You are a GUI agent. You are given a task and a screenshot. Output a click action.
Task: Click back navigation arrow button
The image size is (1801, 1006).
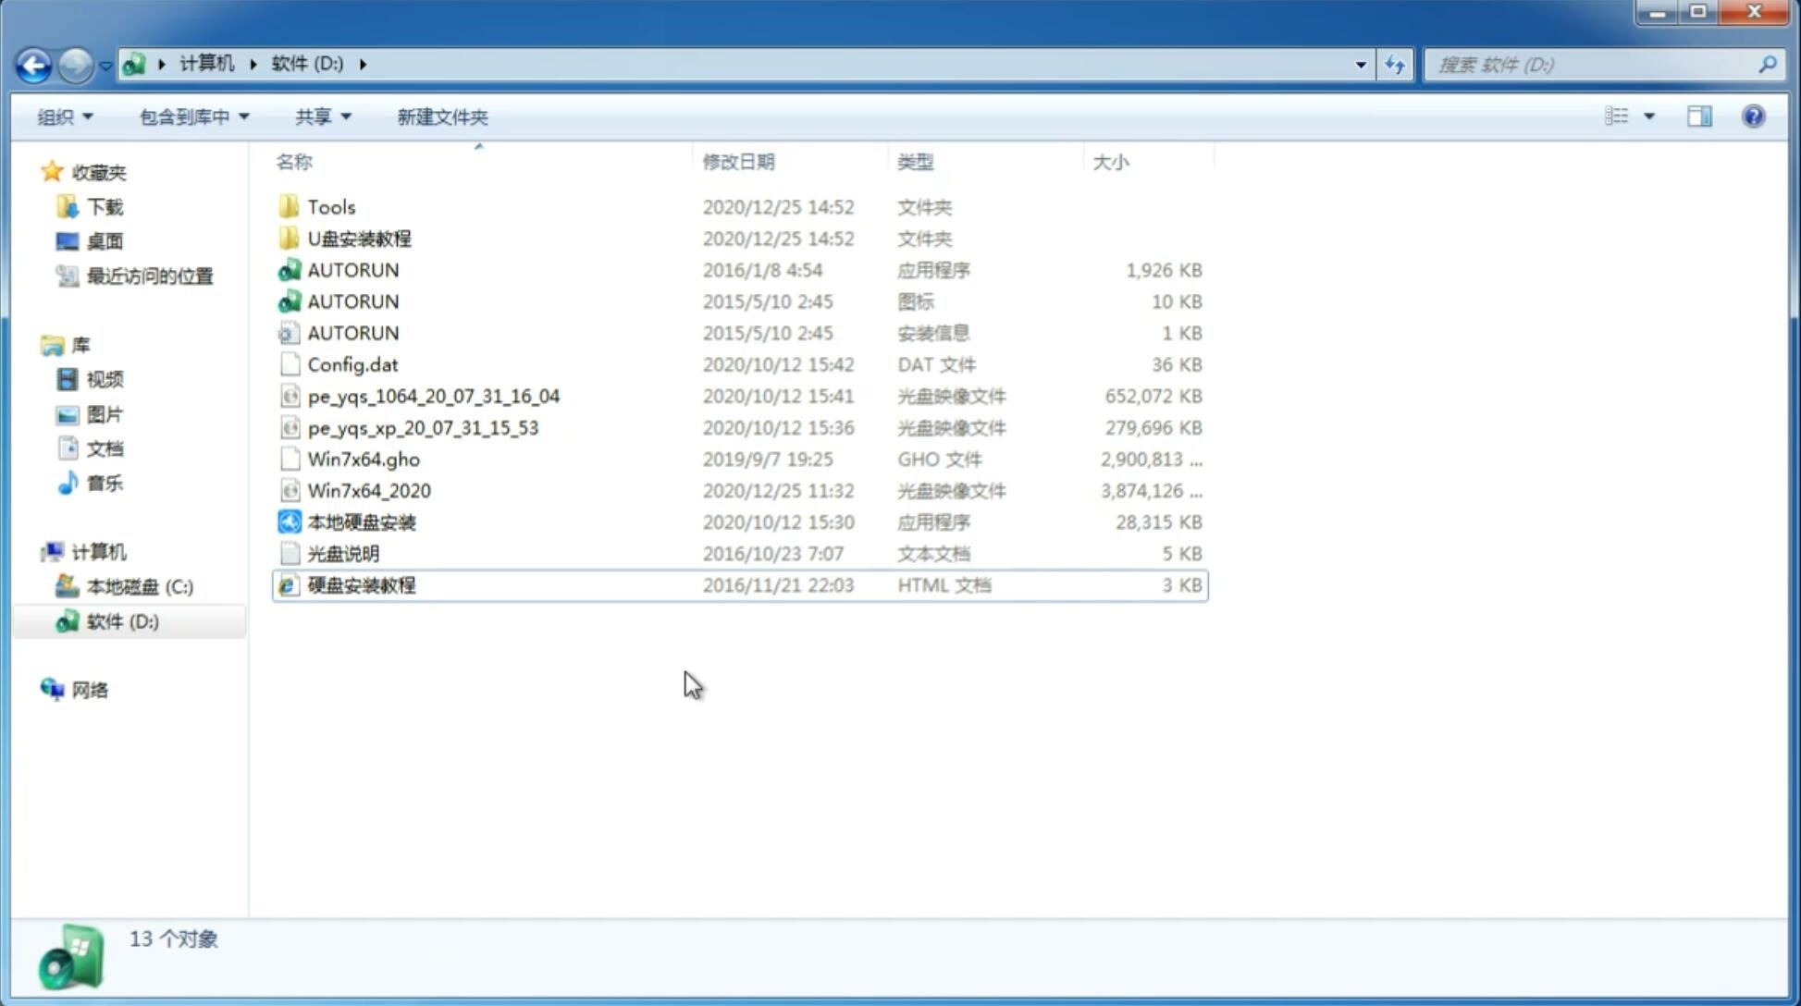(x=32, y=63)
